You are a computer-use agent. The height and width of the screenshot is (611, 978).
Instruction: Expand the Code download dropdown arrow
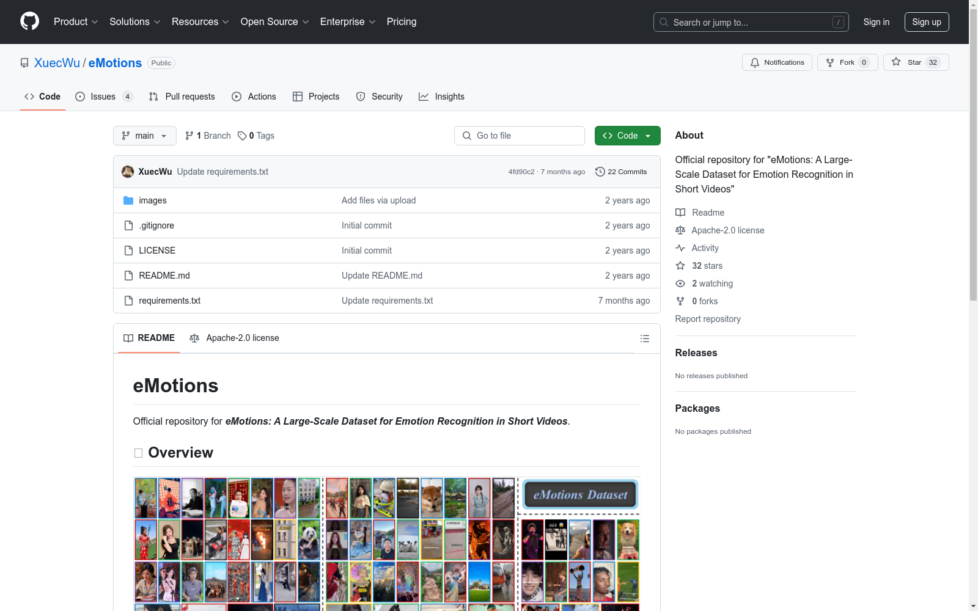coord(648,136)
